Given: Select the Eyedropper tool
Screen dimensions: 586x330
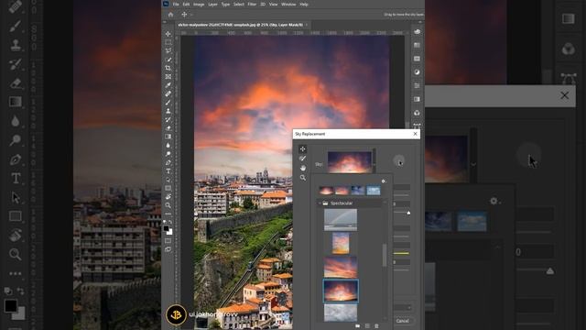Looking at the screenshot, I should [x=168, y=85].
